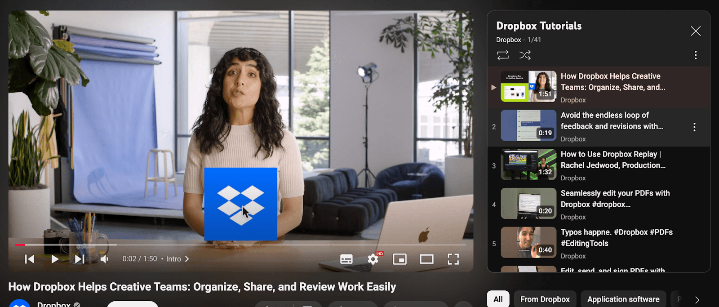Switch to theater mode

(x=426, y=259)
